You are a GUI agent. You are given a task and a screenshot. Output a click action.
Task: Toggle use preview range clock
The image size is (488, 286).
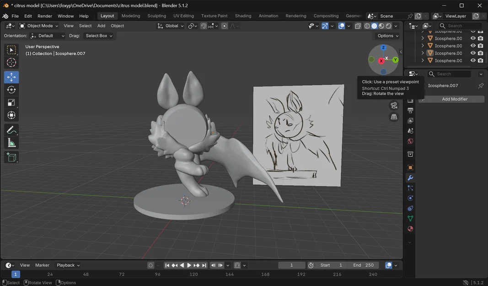click(311, 265)
